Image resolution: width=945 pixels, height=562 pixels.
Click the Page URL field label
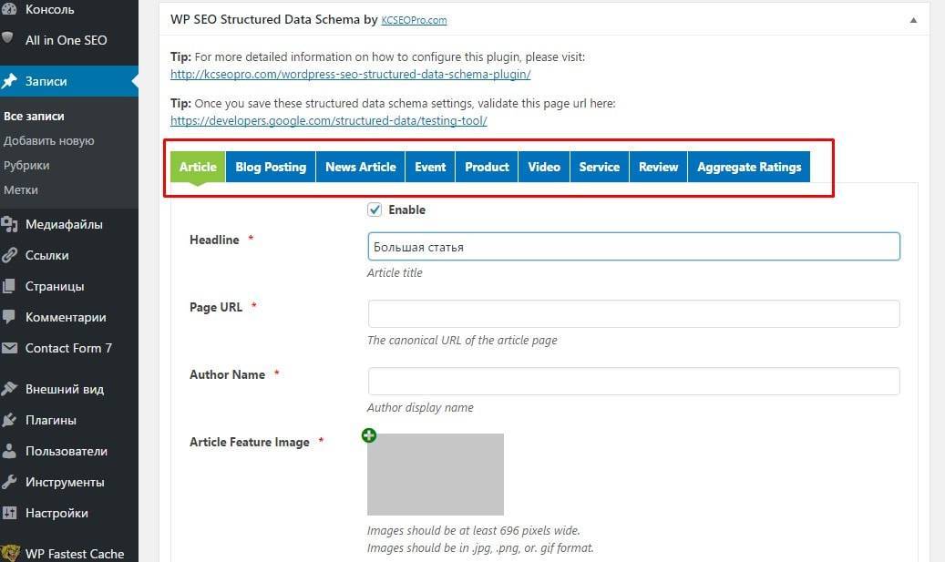point(216,307)
